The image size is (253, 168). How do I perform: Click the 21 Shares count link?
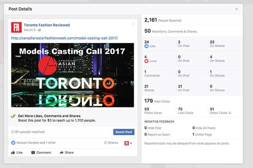click(111, 143)
